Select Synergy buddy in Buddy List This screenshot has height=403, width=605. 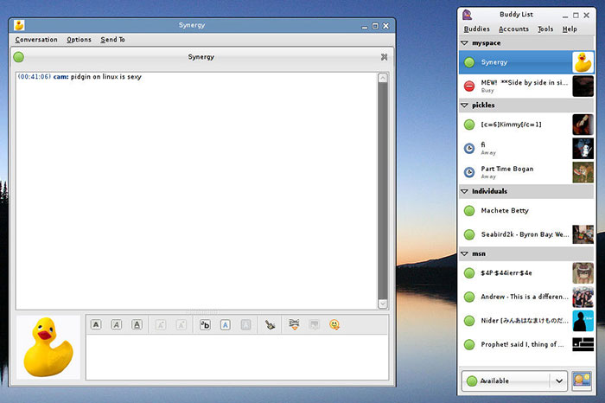526,62
